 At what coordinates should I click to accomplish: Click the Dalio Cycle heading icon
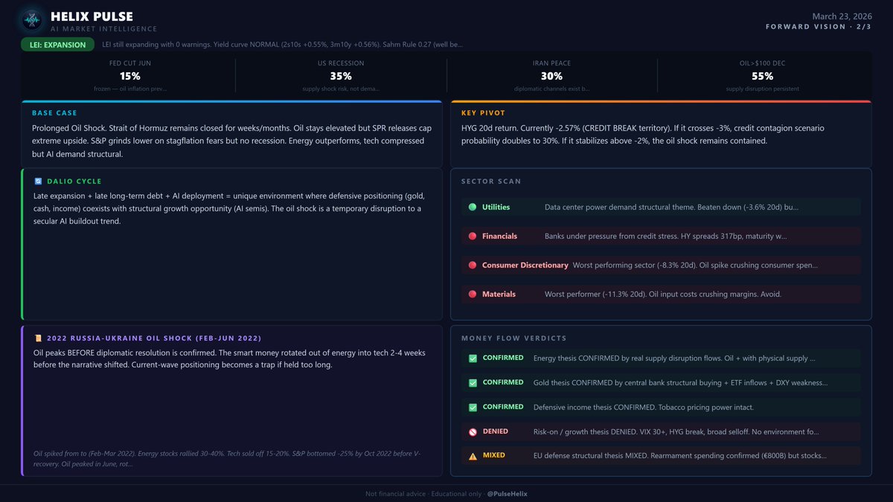[x=38, y=181]
